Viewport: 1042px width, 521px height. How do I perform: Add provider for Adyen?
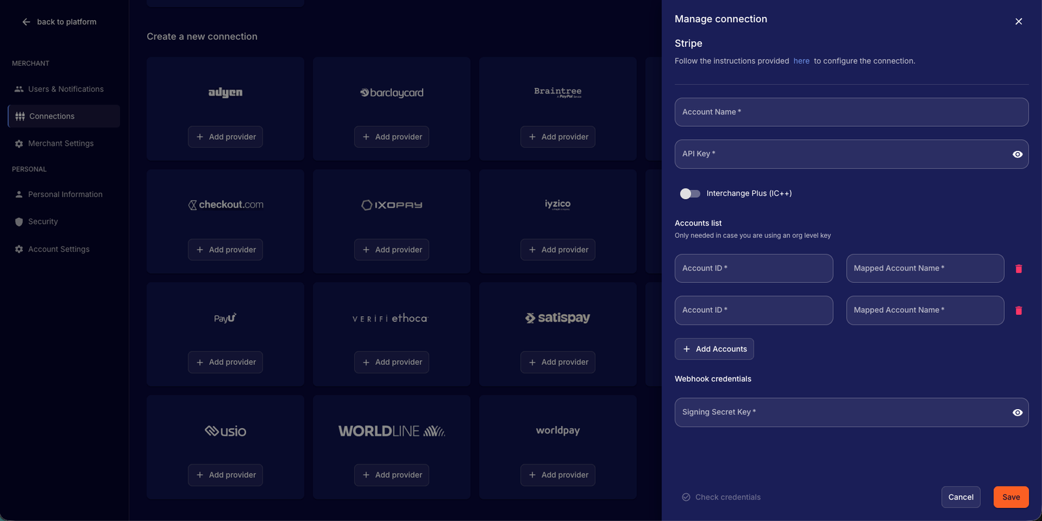pyautogui.click(x=225, y=137)
